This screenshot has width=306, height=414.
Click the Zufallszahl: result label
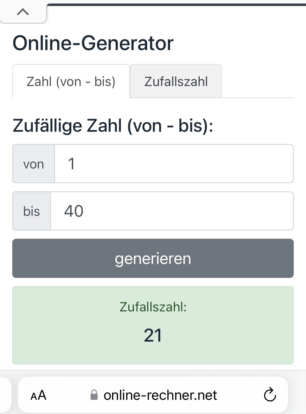tap(153, 307)
